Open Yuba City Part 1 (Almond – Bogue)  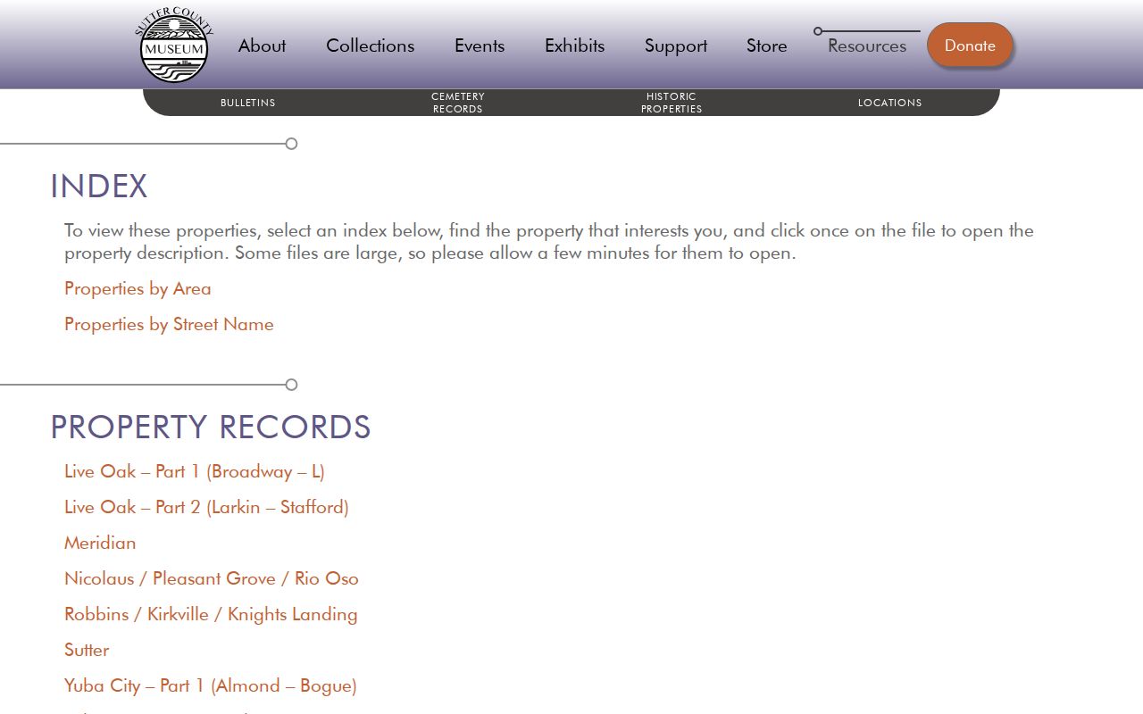coord(211,685)
